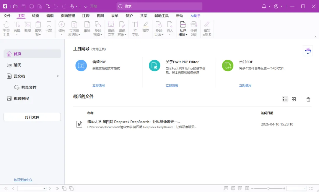This screenshot has width=319, height=192.
Task: Select 首页 in the sidebar
Action: pos(32,54)
